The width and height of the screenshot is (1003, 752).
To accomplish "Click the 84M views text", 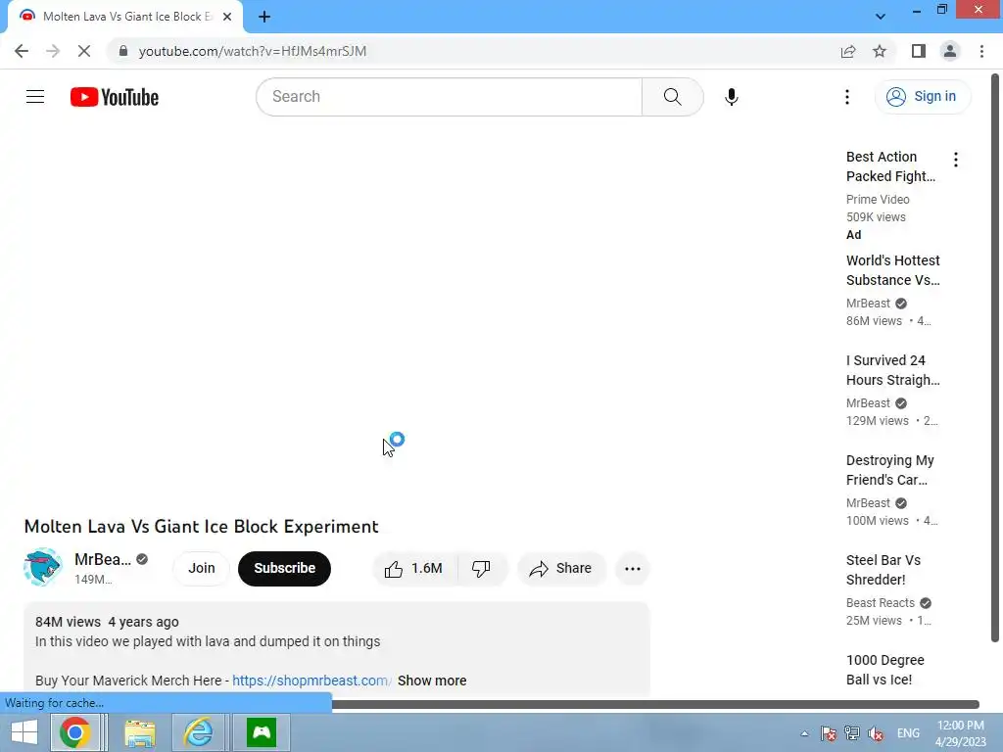I will tap(68, 622).
